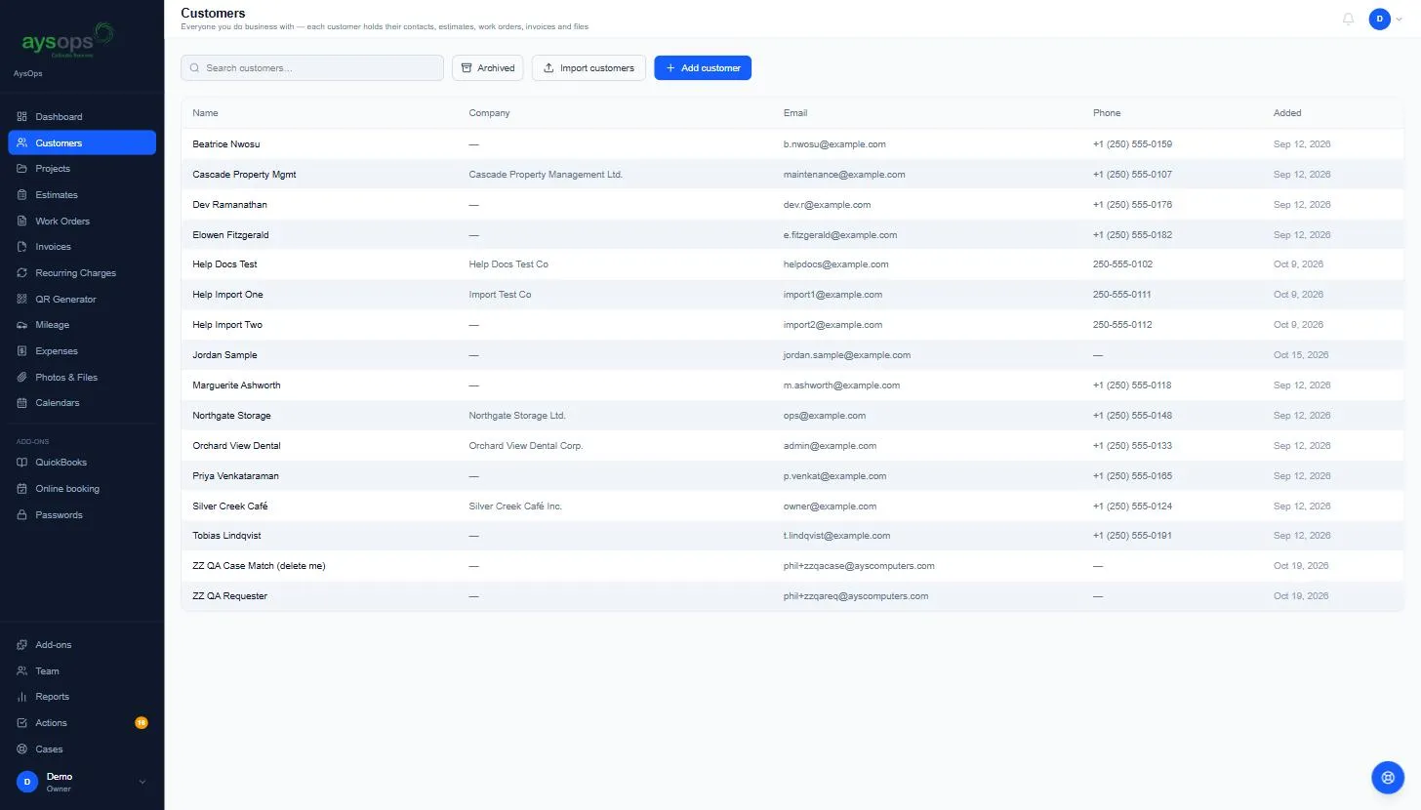Expand the Demo Owner account menu chevron
Image resolution: width=1421 pixels, height=810 pixels.
click(142, 782)
